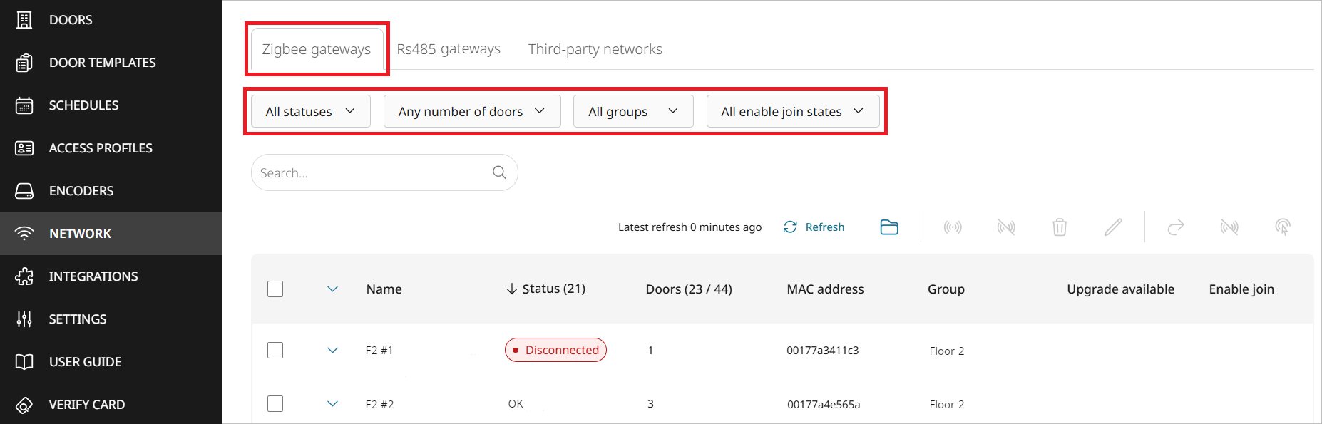The image size is (1322, 424).
Task: Select the checkbox for gateway F2 #2
Action: click(275, 404)
